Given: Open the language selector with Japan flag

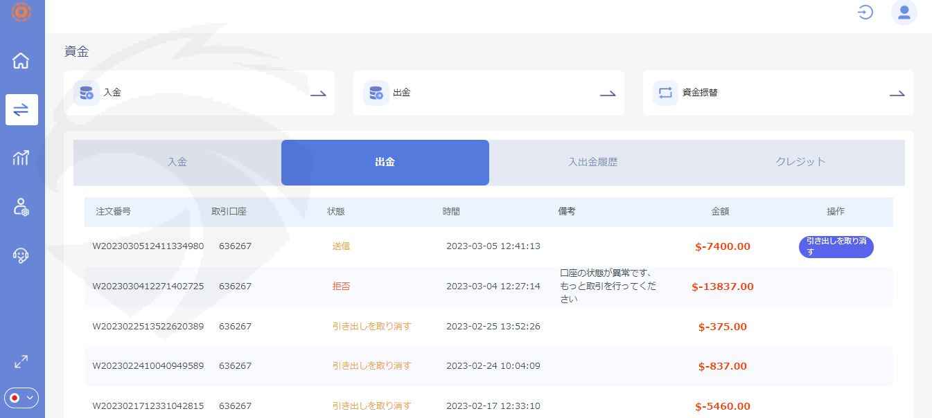Looking at the screenshot, I should coord(21,398).
